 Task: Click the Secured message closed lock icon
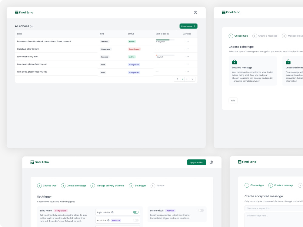coord(235,62)
